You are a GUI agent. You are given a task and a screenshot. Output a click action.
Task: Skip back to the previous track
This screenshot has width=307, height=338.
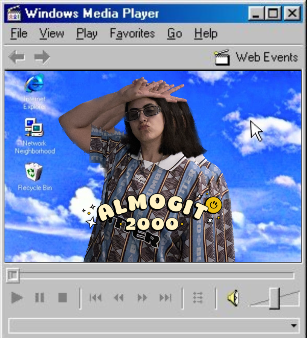point(96,298)
